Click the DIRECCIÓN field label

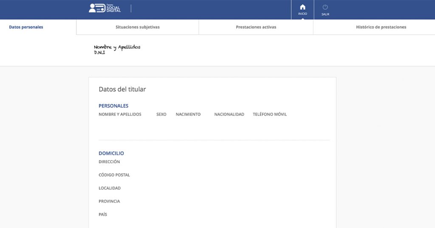tap(109, 161)
